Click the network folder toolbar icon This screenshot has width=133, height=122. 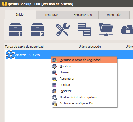click(106, 29)
